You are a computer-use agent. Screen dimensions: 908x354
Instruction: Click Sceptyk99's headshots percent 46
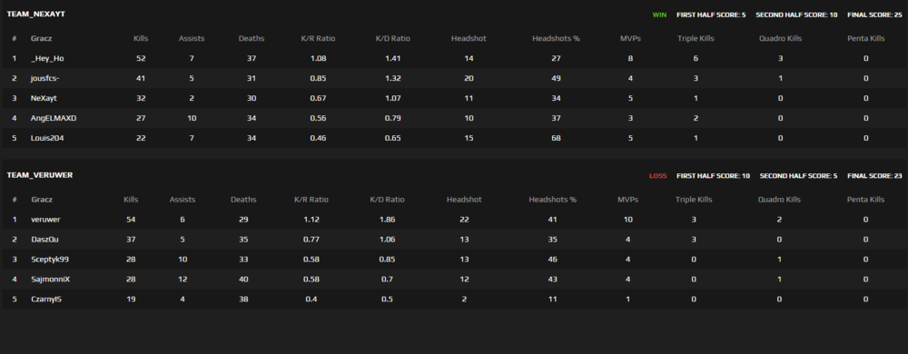tap(552, 259)
